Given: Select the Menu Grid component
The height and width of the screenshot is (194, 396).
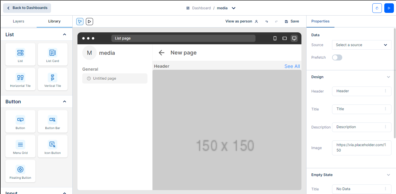Looking at the screenshot, I should tap(20, 146).
